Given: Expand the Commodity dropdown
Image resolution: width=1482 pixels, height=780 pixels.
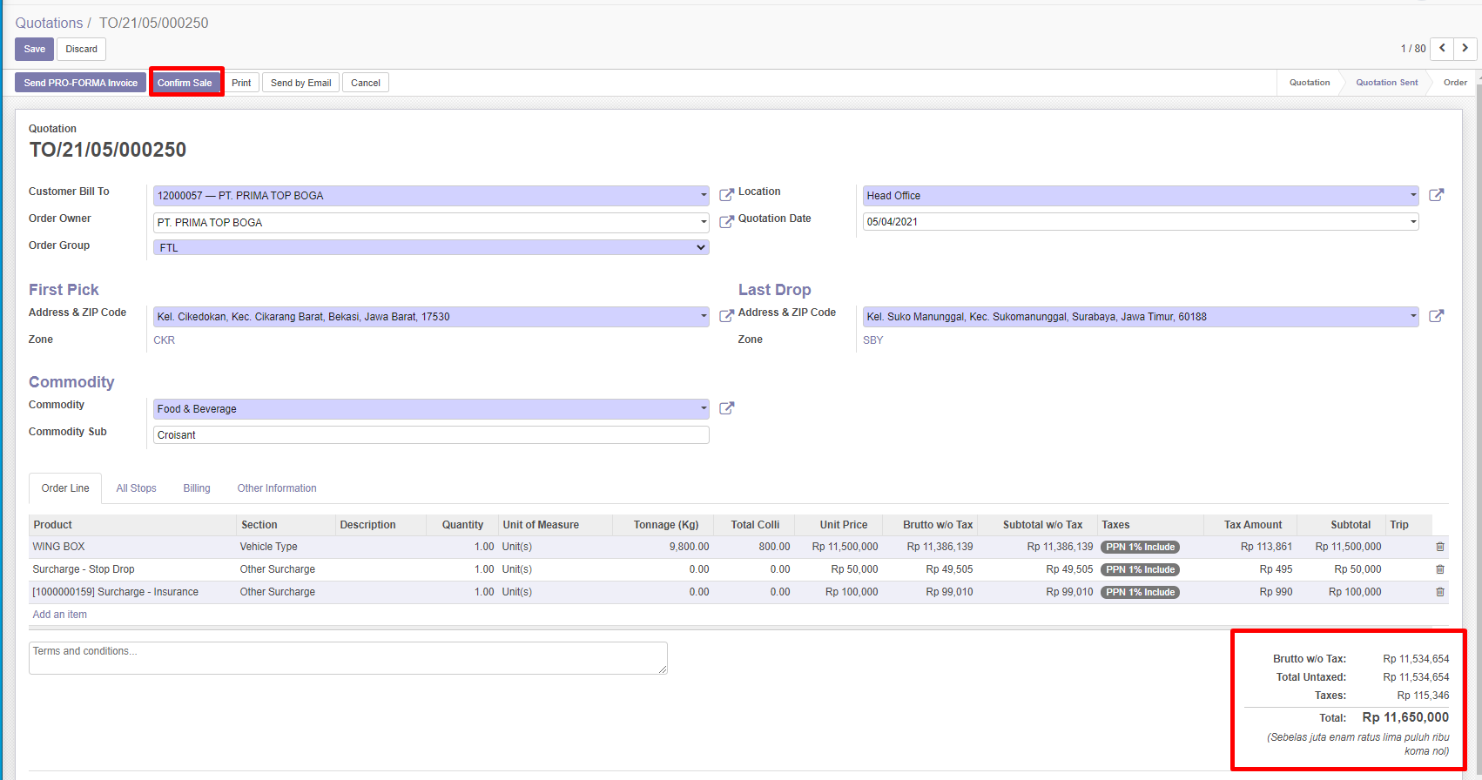Looking at the screenshot, I should click(x=704, y=408).
